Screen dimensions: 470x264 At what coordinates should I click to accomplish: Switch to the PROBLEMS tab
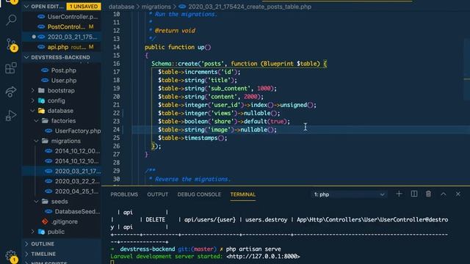pyautogui.click(x=124, y=194)
